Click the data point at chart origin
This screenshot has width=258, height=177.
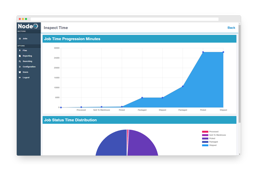pyautogui.click(x=61, y=107)
